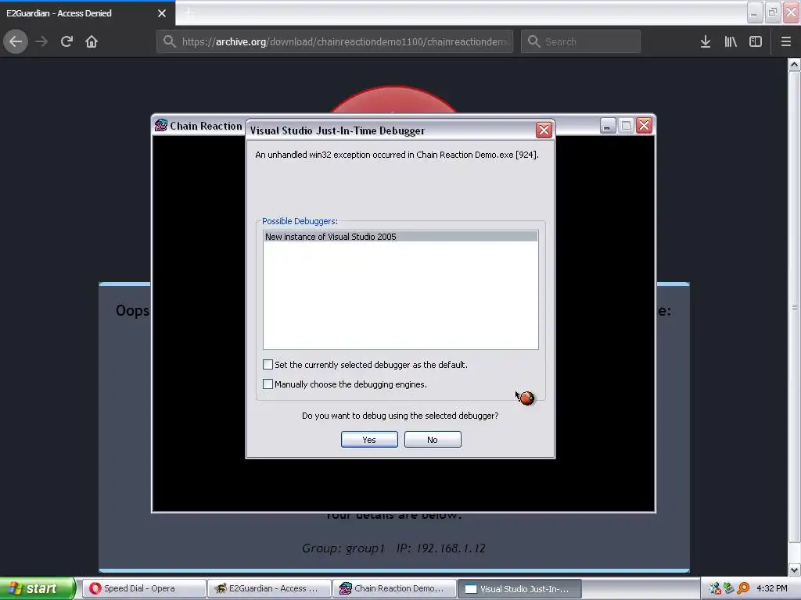Switch to Visual Studio Just-In-Time taskbar item

pyautogui.click(x=519, y=588)
